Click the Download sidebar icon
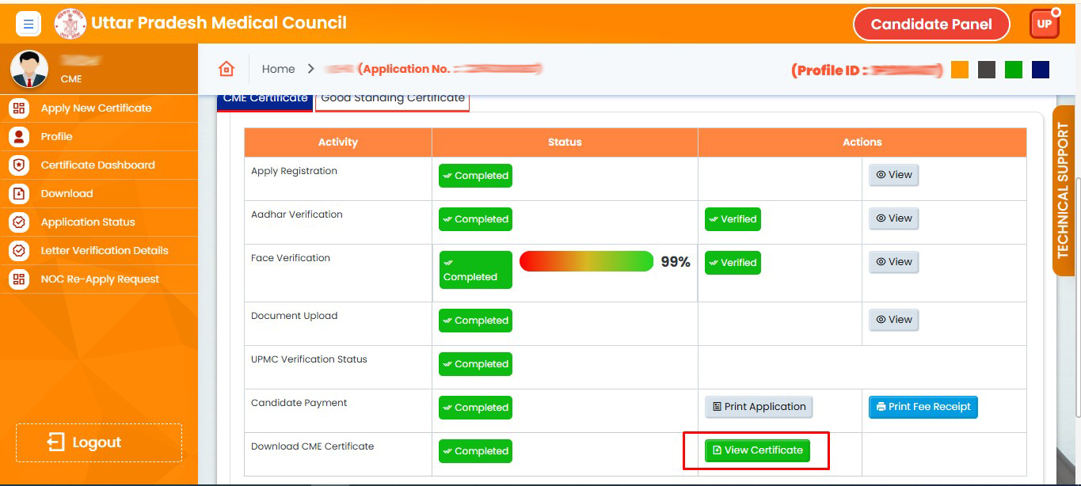The width and height of the screenshot is (1081, 486). (x=19, y=194)
